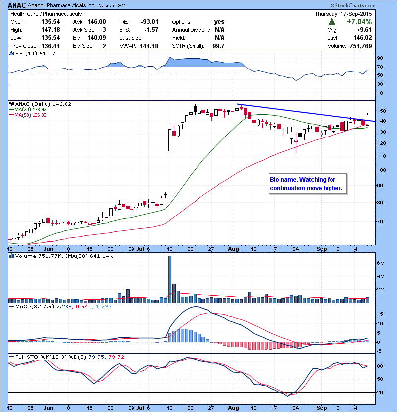Click the 100 price axis label
The height and width of the screenshot is (412, 397).
(x=382, y=170)
